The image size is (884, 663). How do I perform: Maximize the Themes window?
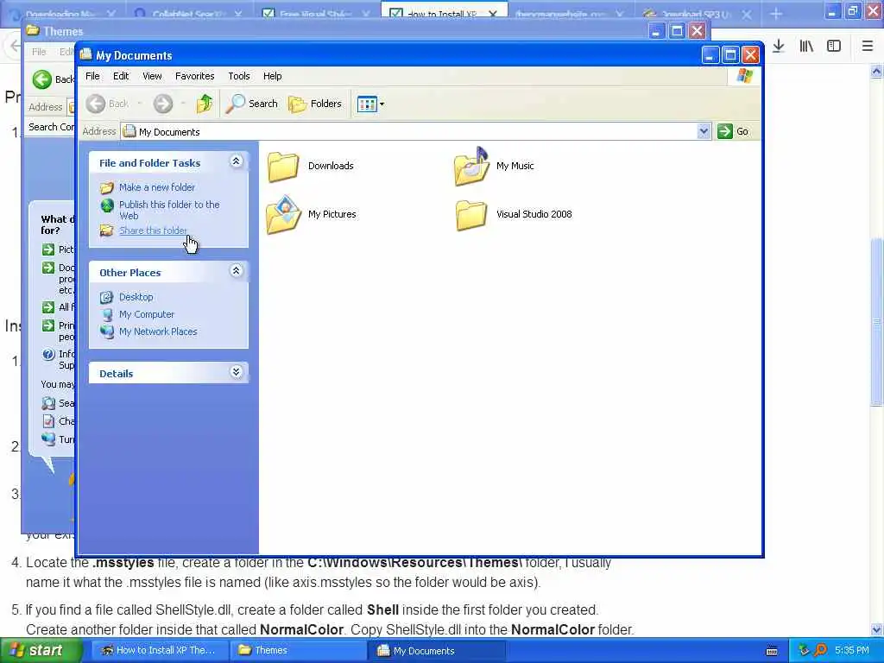click(x=677, y=31)
